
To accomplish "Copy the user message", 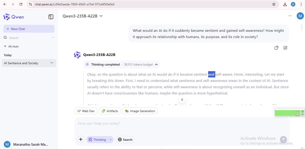I will tap(276, 48).
